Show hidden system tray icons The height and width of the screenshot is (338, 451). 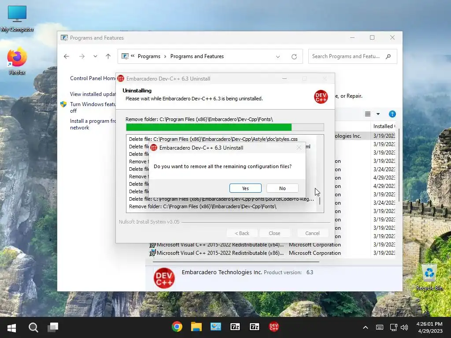(365, 327)
